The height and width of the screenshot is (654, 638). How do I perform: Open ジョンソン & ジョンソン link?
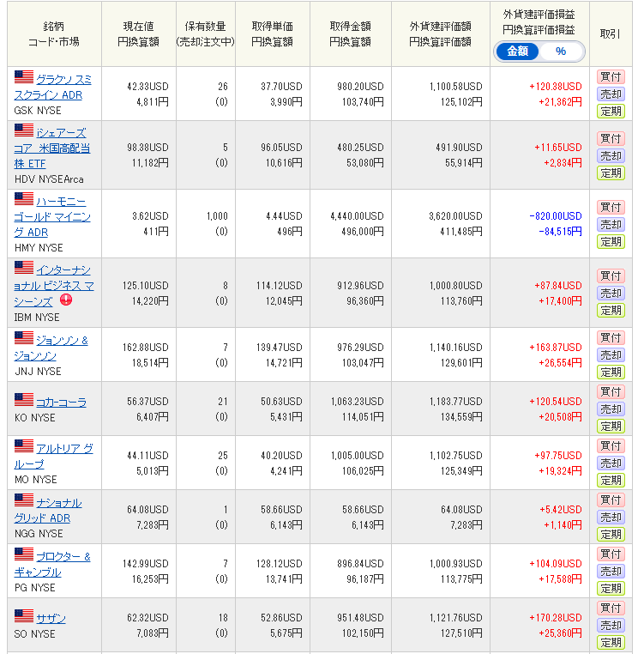click(51, 348)
